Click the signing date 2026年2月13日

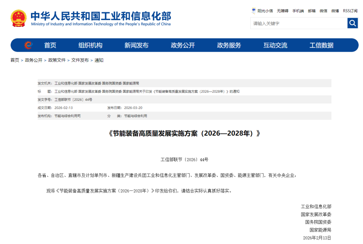click(x=317, y=238)
